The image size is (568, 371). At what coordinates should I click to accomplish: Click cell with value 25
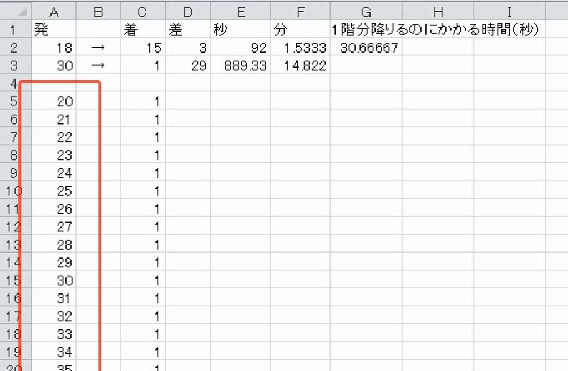54,190
